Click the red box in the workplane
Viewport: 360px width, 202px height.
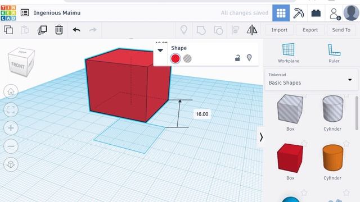[x=127, y=86]
